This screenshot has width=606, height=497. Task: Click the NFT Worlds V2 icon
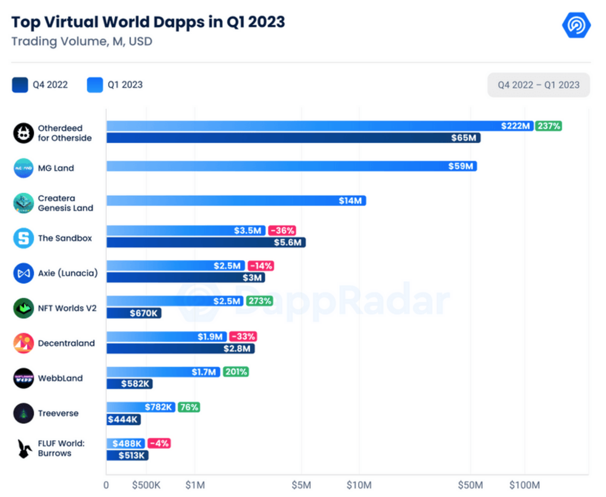click(24, 308)
